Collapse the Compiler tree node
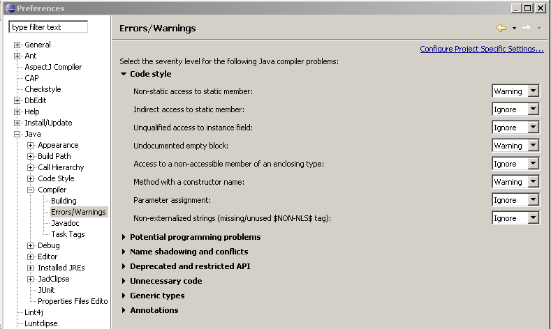Screen dimensions: 551x329 pyautogui.click(x=31, y=190)
